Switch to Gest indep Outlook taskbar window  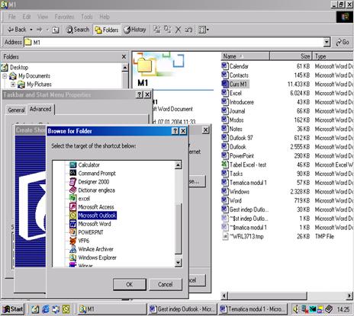[x=182, y=309]
